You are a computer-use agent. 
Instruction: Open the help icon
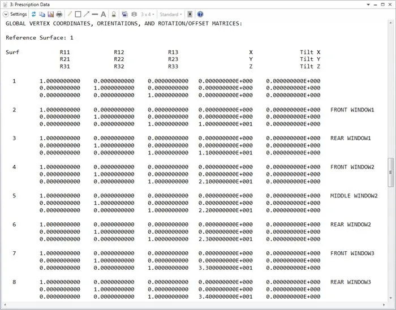pyautogui.click(x=200, y=14)
